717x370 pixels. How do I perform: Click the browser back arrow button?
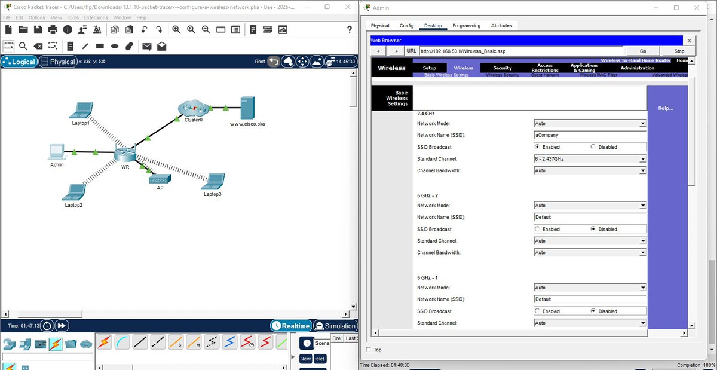tap(379, 51)
